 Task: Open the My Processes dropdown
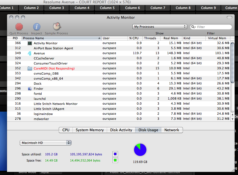click(160, 27)
